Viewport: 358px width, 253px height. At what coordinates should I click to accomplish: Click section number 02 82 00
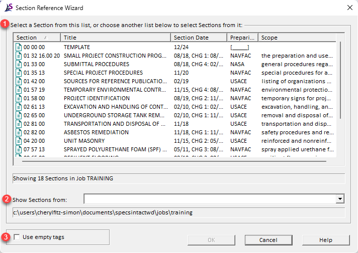(34, 132)
